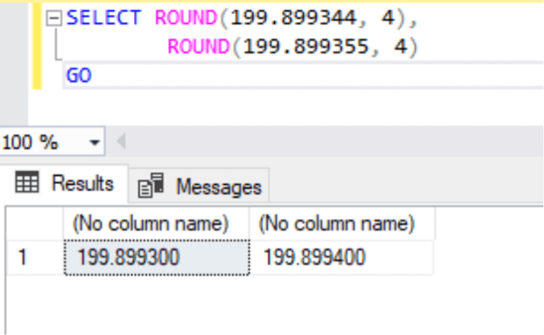544x335 pixels.
Task: Click the first ROUND function keyword
Action: point(186,18)
